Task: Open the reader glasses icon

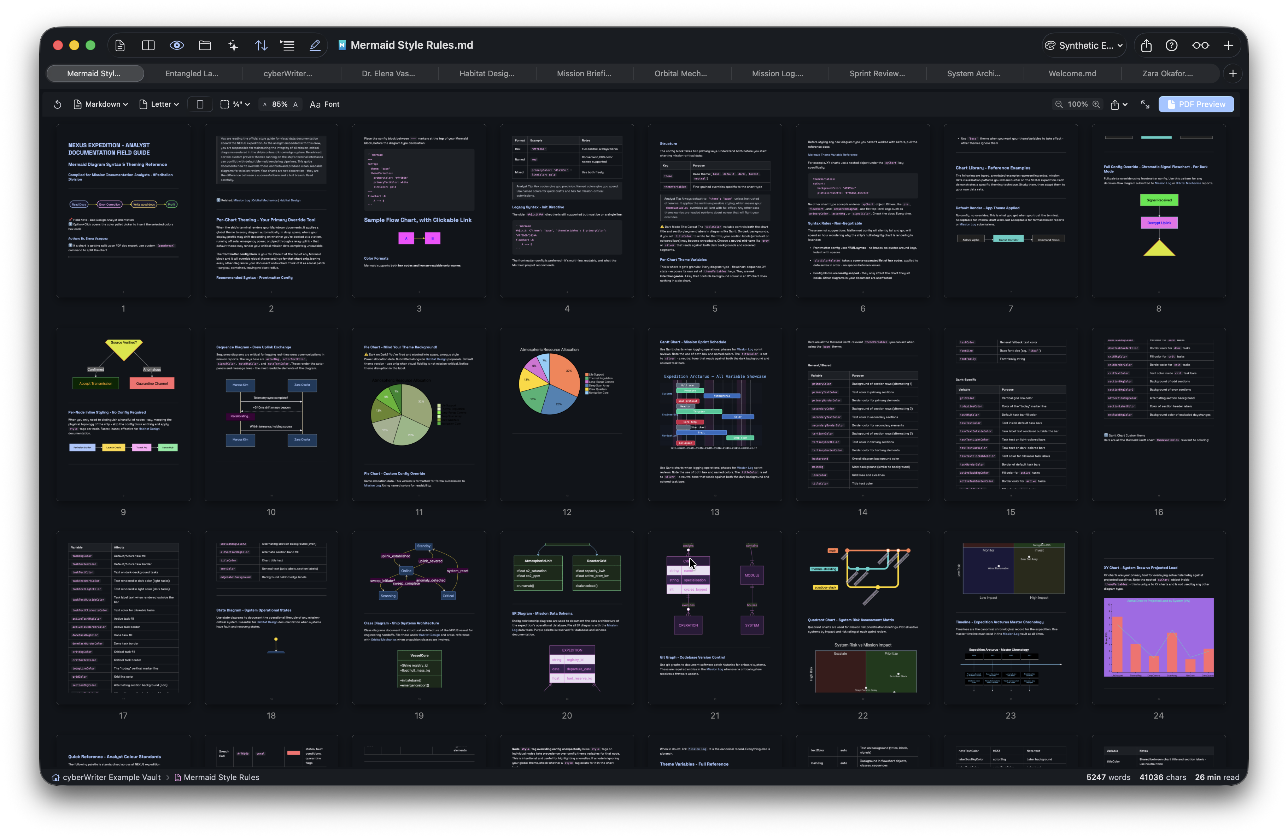Action: 1201,46
